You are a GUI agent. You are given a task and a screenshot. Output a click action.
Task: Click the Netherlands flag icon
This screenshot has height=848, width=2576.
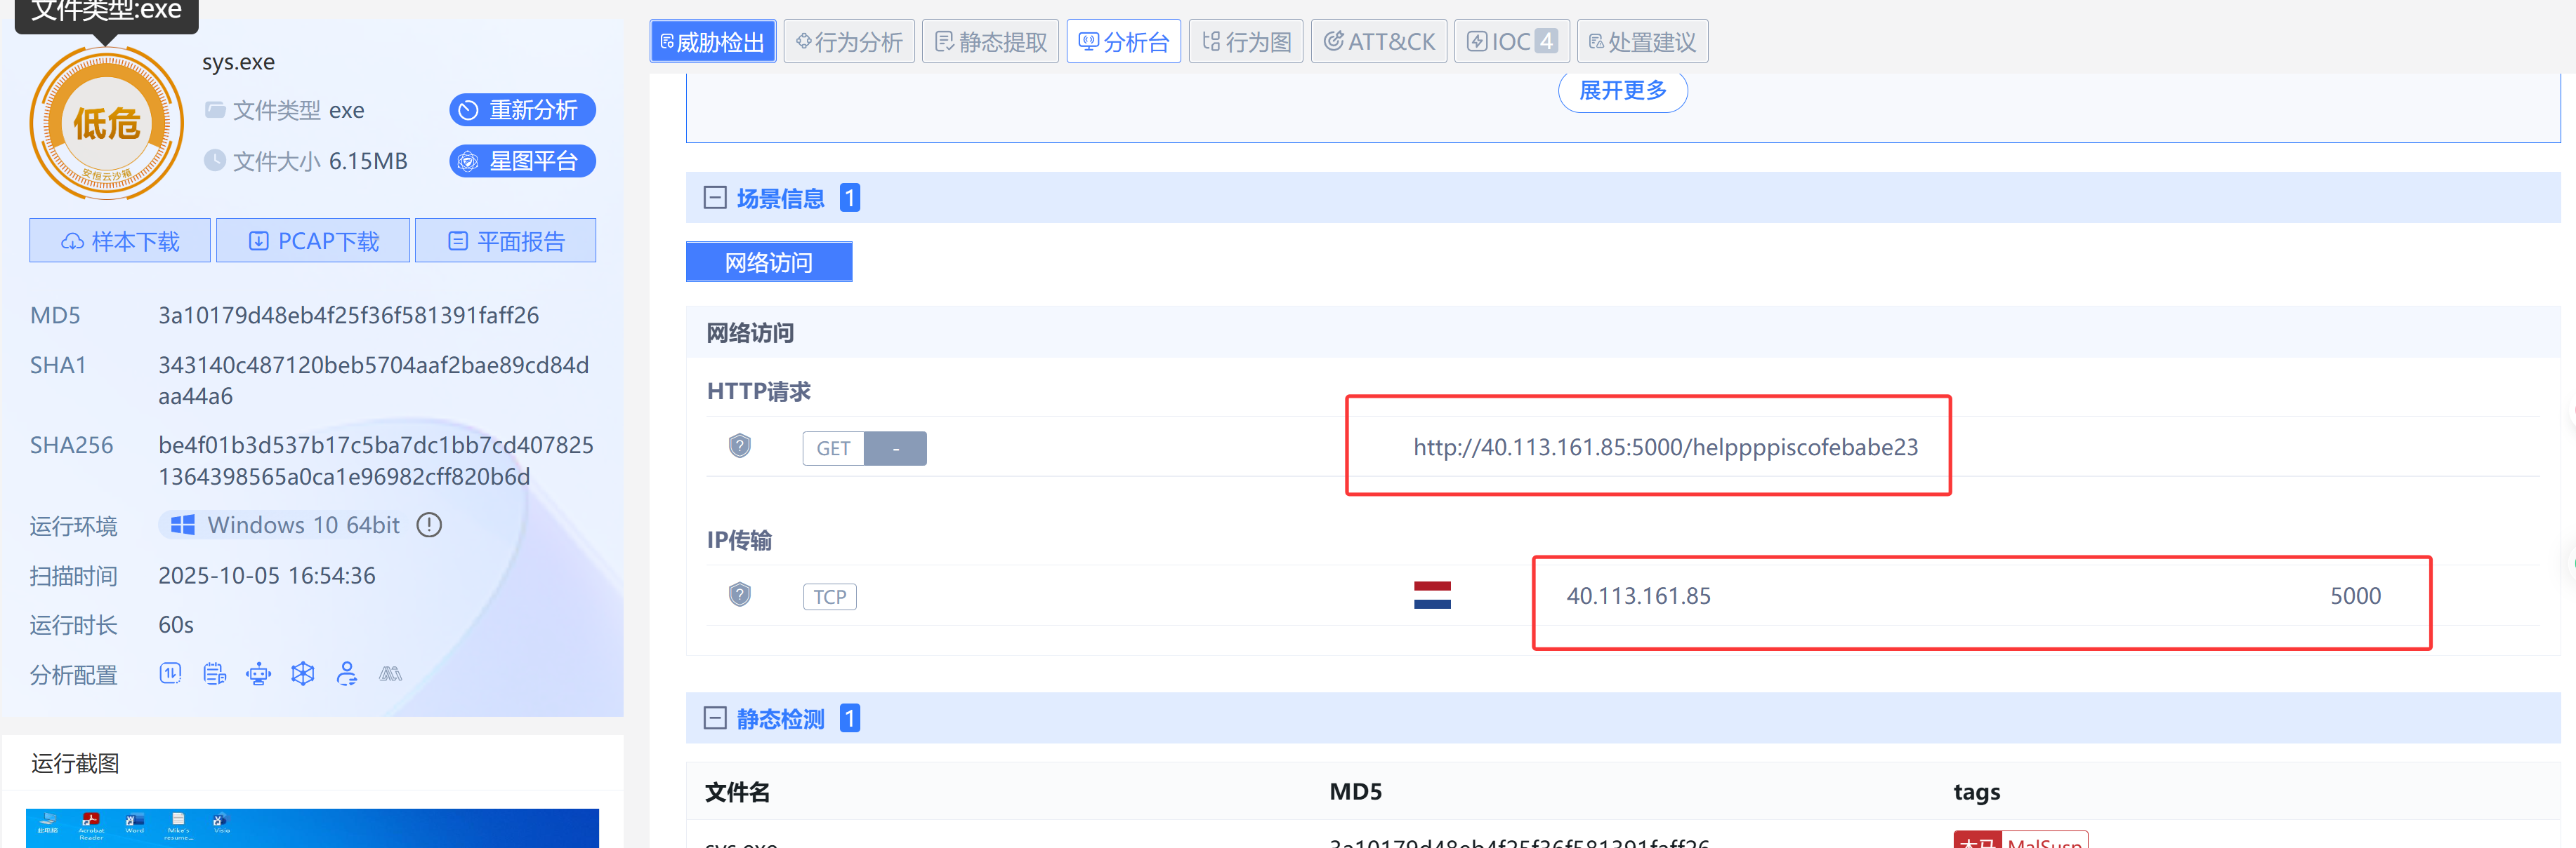(x=1432, y=595)
